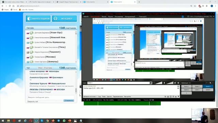
Task: Click the ЗАБРАТЬ ПОДАРОК button
Action: 38,18
